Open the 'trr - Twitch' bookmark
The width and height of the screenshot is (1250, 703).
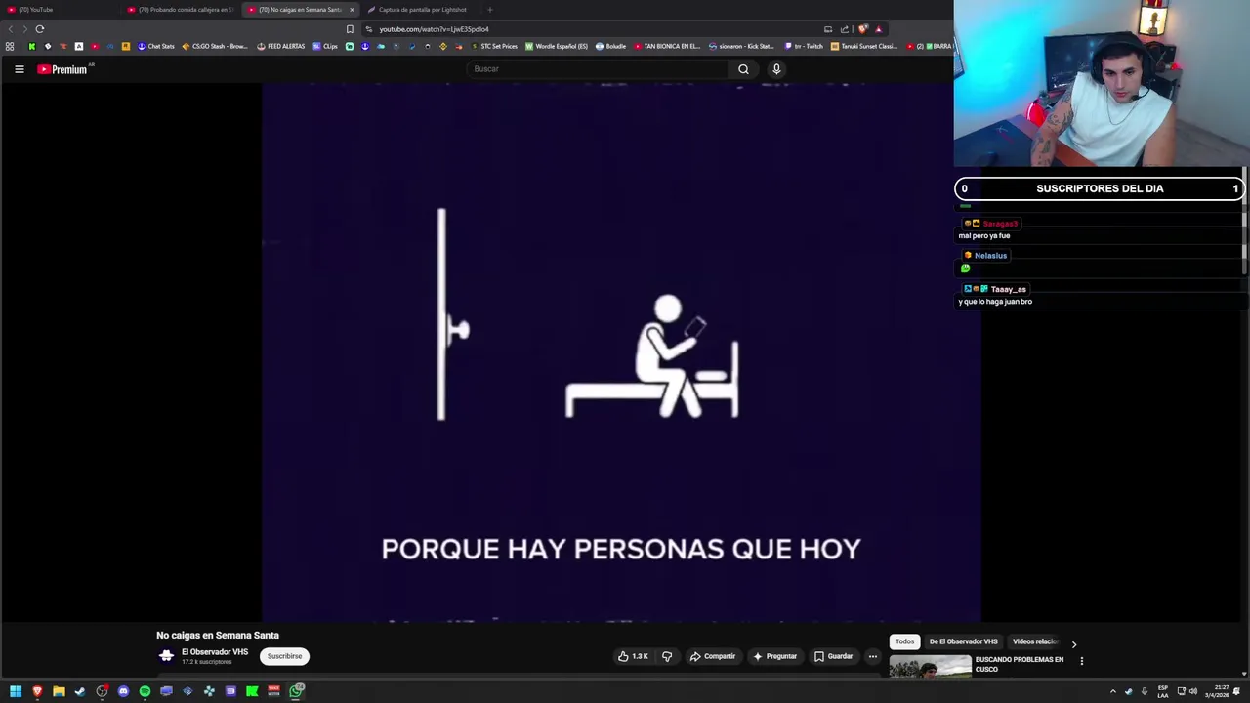coord(804,46)
